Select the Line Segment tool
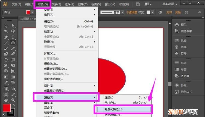 (x=6, y=43)
